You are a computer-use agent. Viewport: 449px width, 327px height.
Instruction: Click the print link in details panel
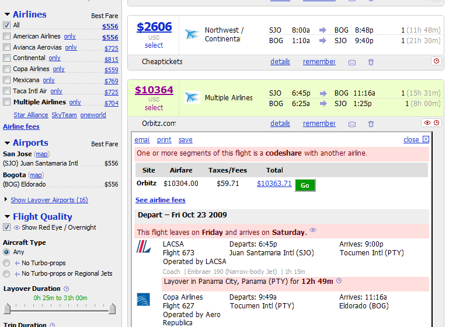coord(164,140)
